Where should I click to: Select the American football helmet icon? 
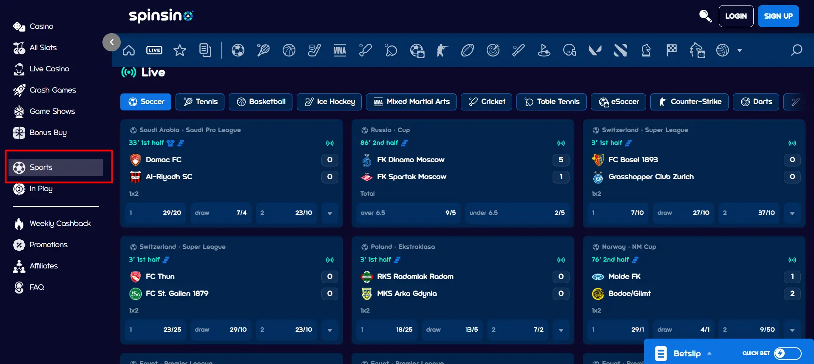coord(570,51)
